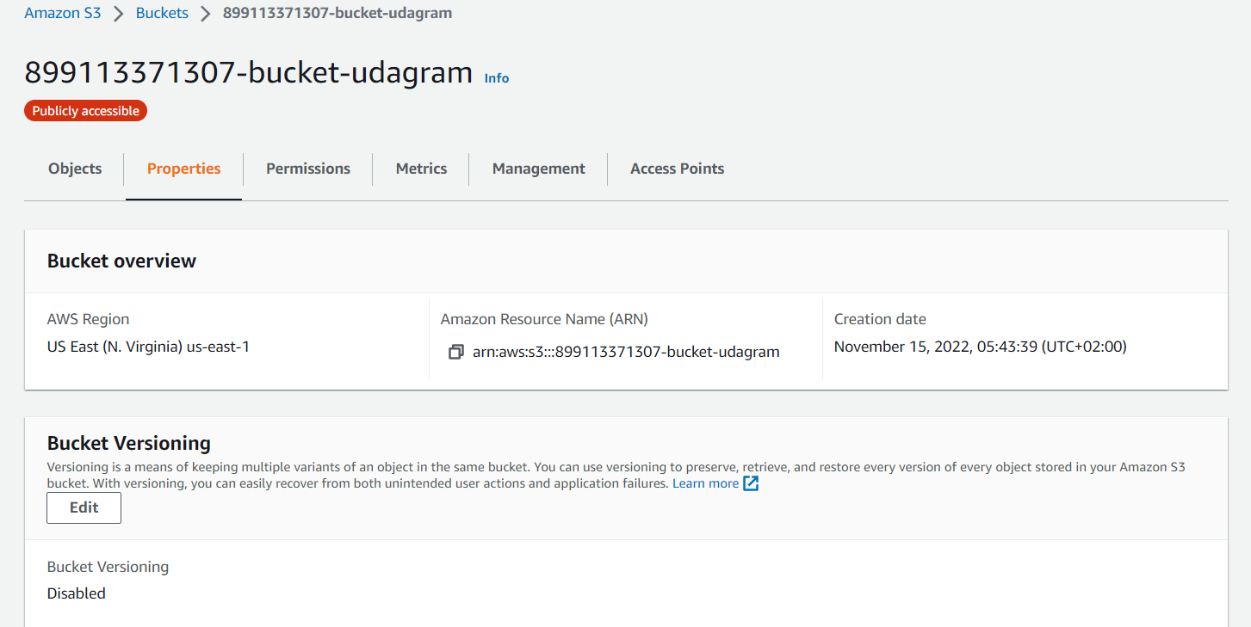The image size is (1251, 627).
Task: Click Edit under Bucket Versioning
Action: pyautogui.click(x=84, y=507)
